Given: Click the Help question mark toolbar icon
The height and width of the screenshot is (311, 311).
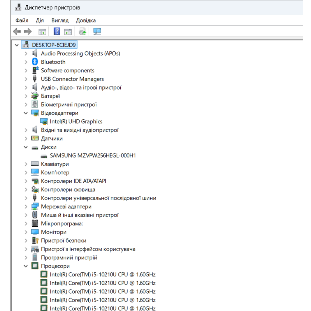Looking at the screenshot, I should click(x=57, y=31).
